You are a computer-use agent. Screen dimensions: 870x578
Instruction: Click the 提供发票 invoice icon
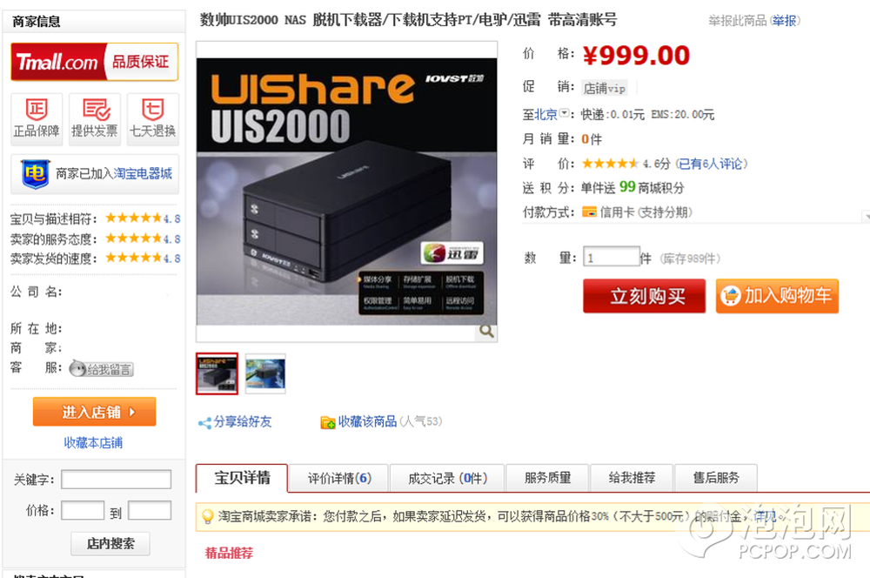pos(95,119)
